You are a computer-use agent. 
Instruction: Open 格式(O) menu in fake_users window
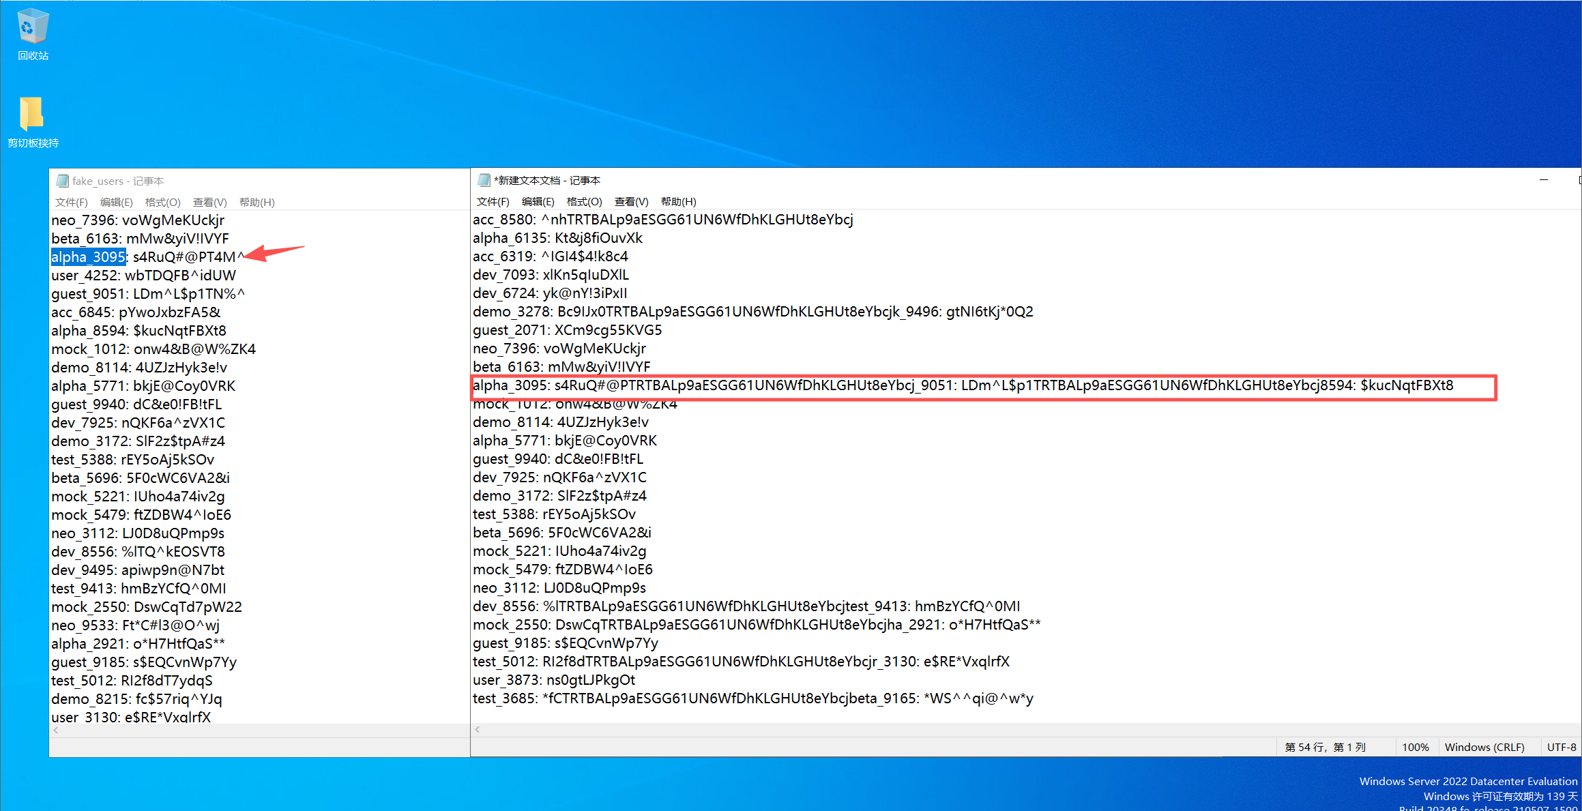162,202
